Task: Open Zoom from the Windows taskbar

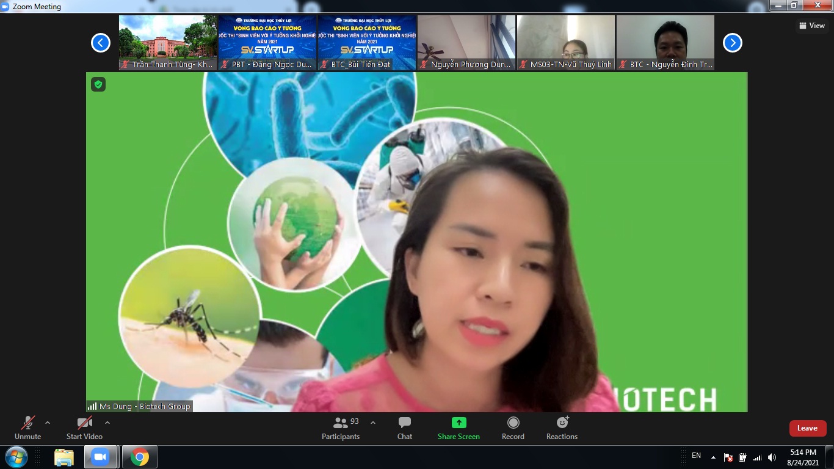Action: [x=100, y=457]
